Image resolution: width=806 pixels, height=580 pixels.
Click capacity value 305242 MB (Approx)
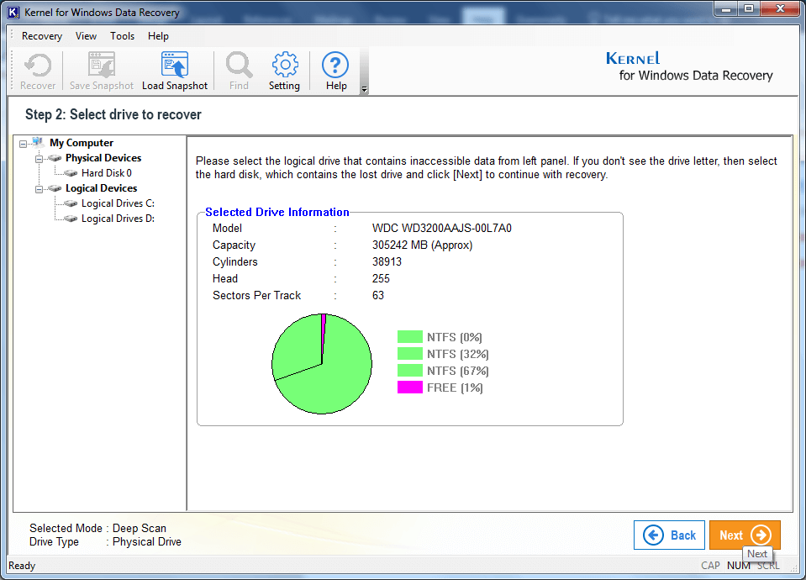pos(422,245)
